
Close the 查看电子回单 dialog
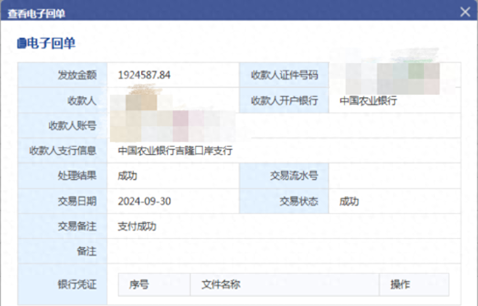coord(465,12)
